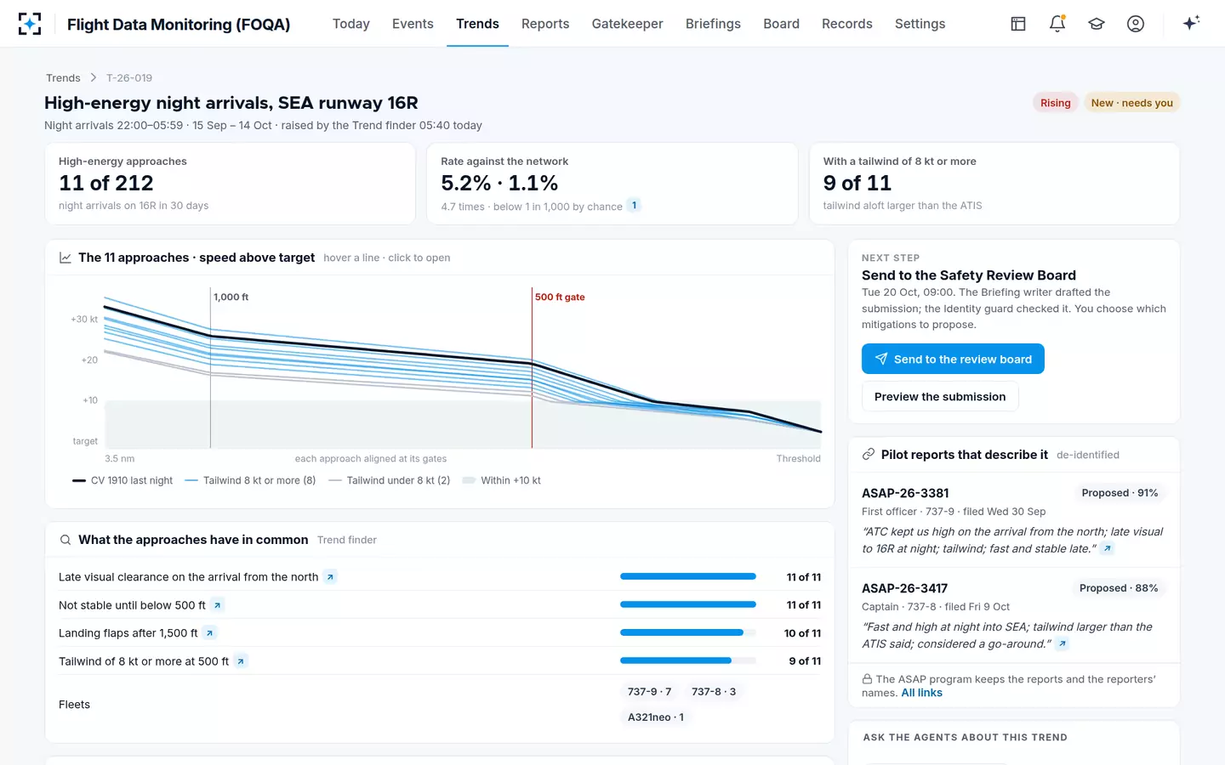Image resolution: width=1225 pixels, height=765 pixels.
Task: Open link arrow for Landing flaps after 1,500 ft
Action: pyautogui.click(x=209, y=633)
